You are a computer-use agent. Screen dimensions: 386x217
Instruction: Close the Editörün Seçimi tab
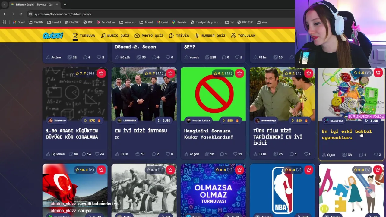(x=57, y=5)
